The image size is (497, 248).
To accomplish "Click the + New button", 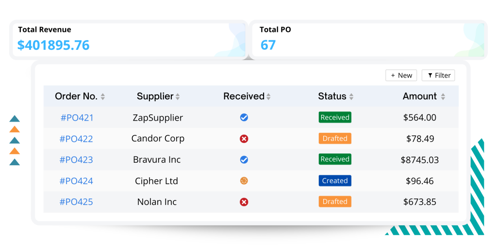I will pos(401,75).
